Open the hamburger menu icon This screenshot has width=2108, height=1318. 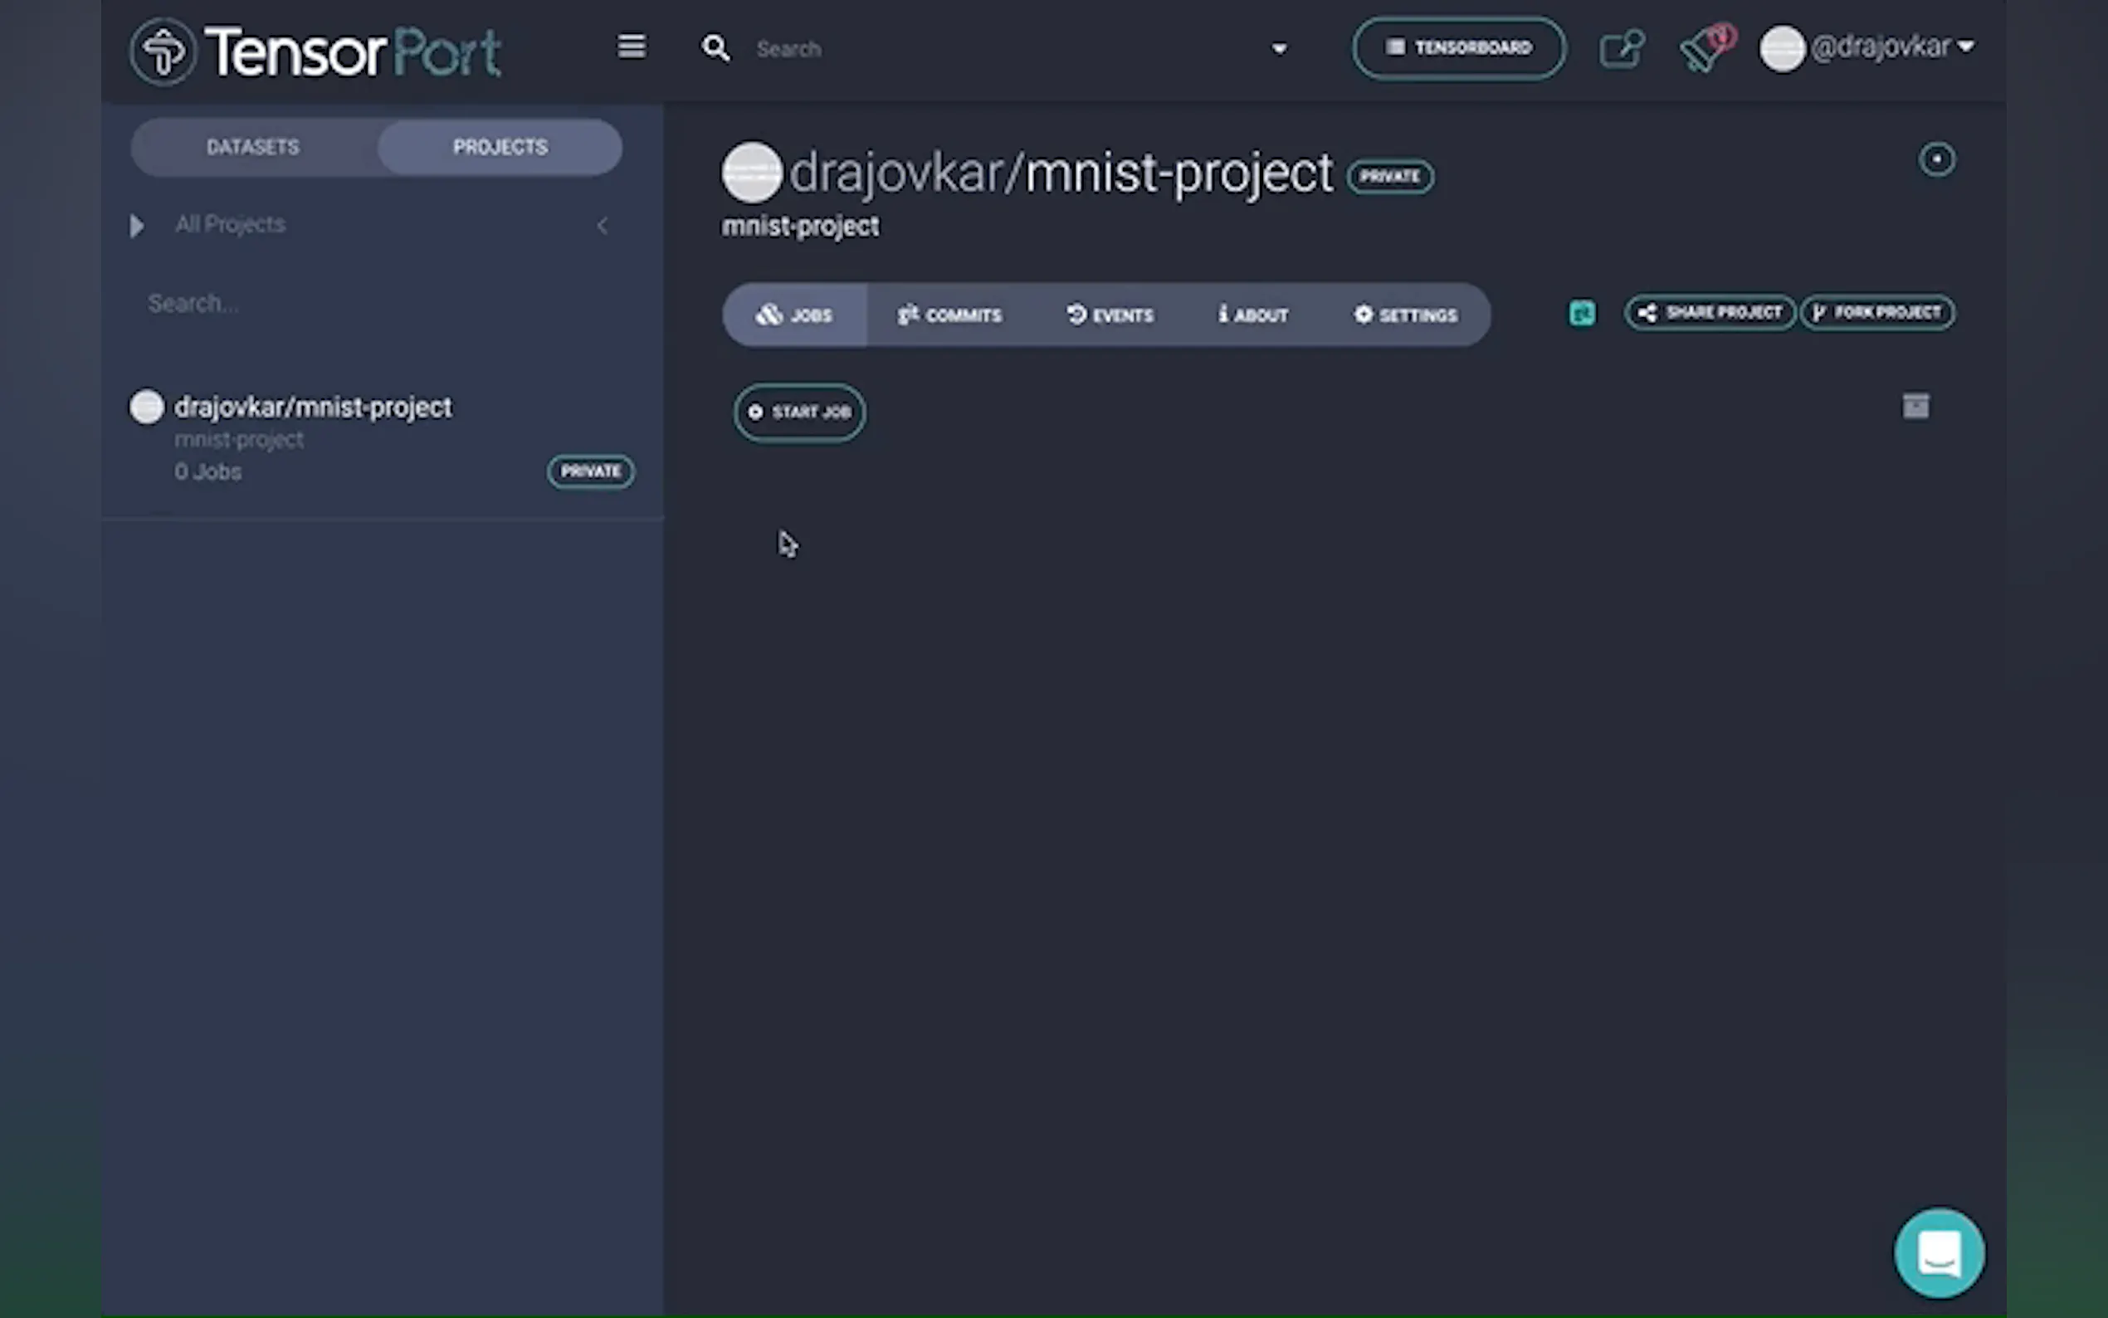click(632, 46)
